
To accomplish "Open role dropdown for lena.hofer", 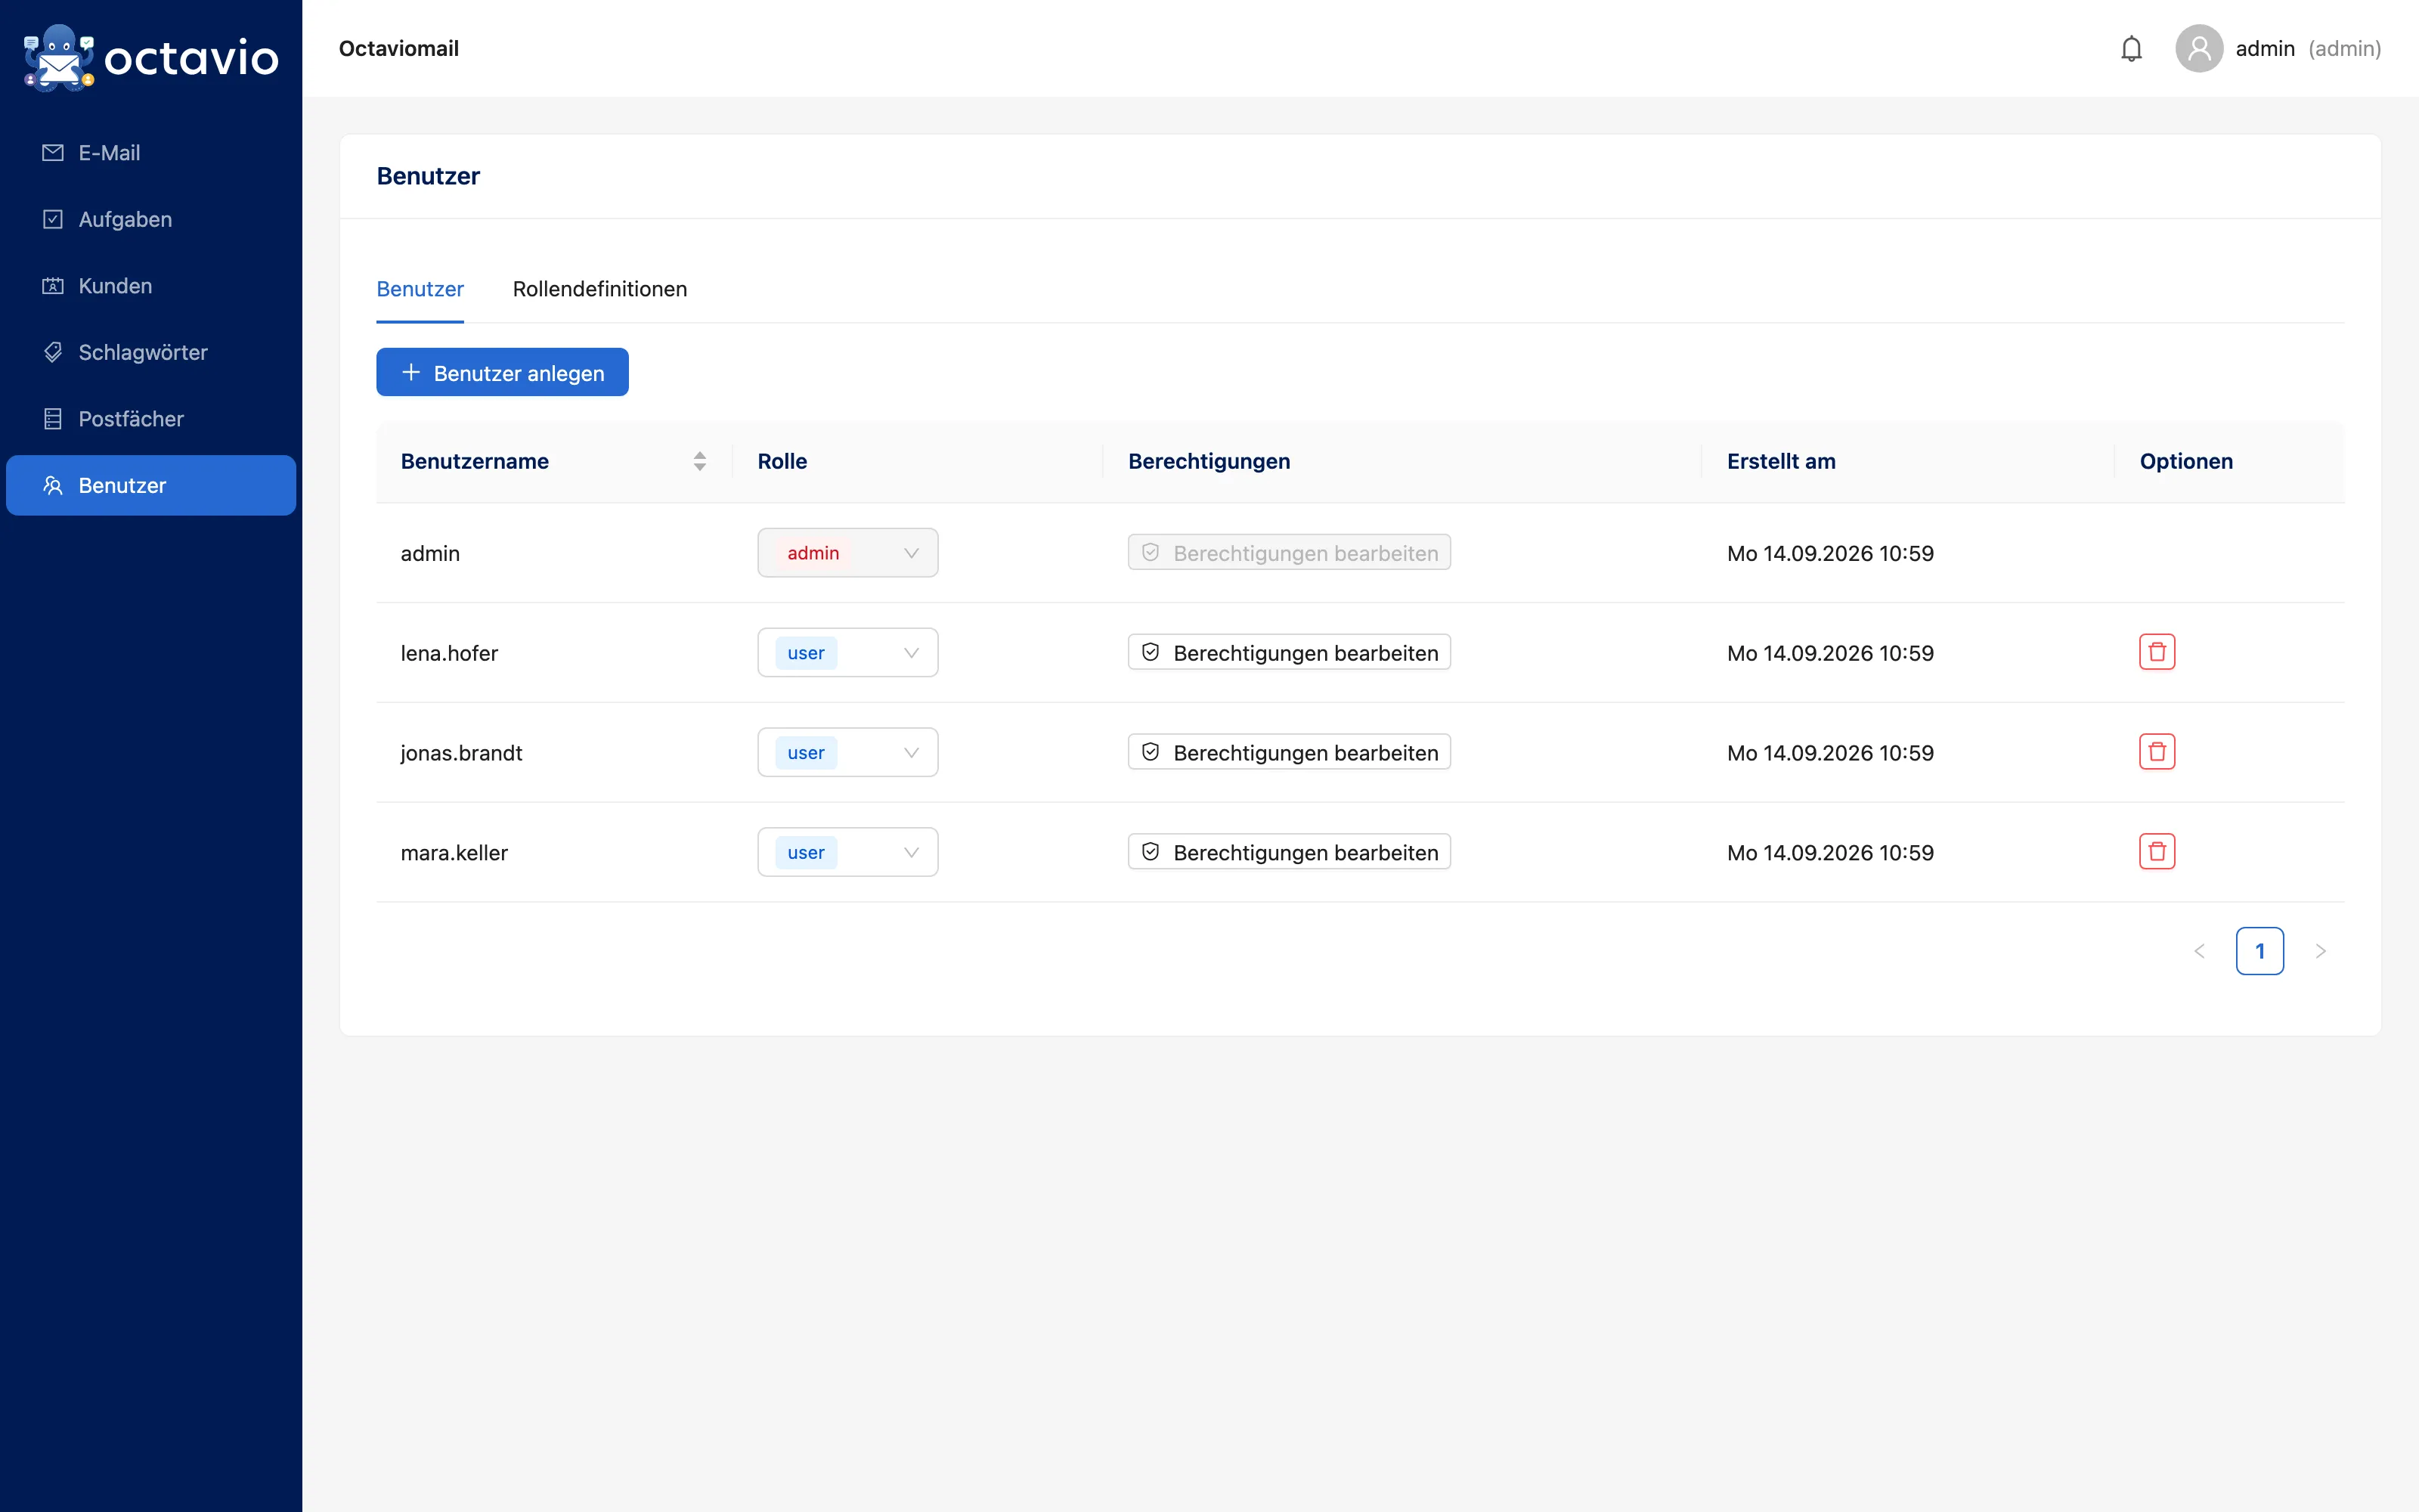I will [x=847, y=652].
